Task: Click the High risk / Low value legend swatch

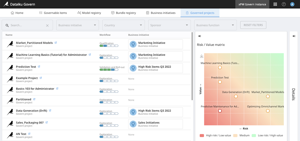Action: click(202, 135)
